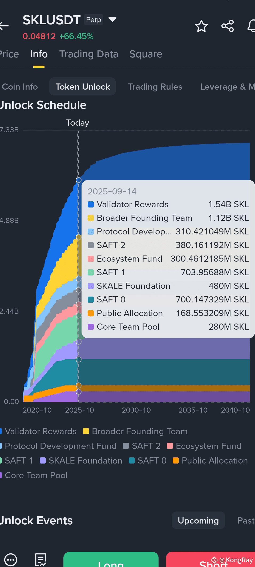Open the Trading Data tab
The width and height of the screenshot is (255, 567).
click(x=89, y=54)
